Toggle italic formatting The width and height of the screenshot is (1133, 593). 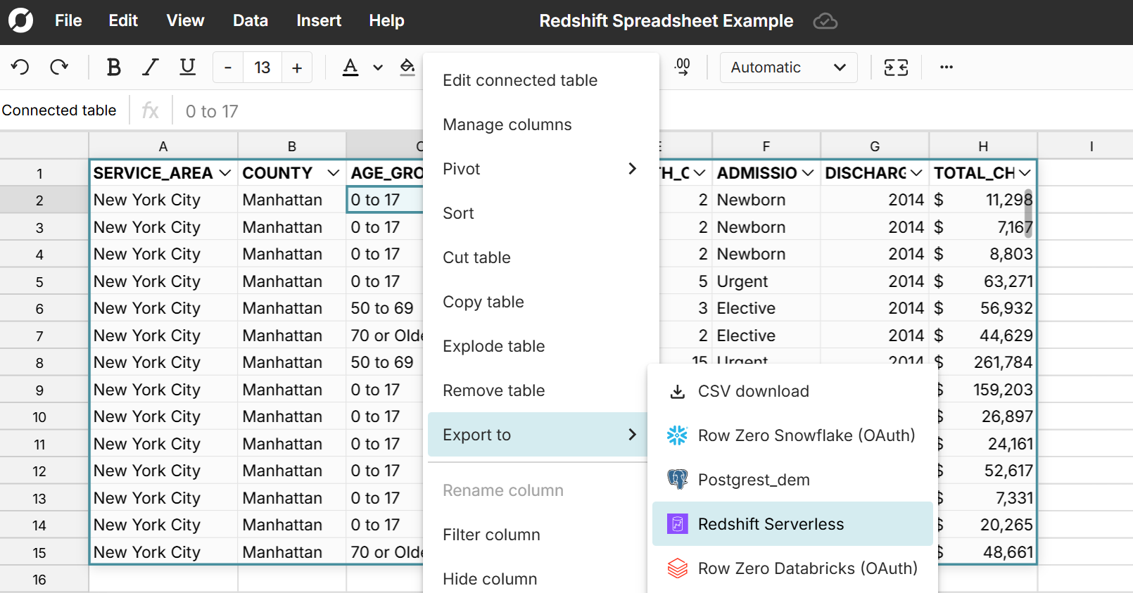(150, 68)
